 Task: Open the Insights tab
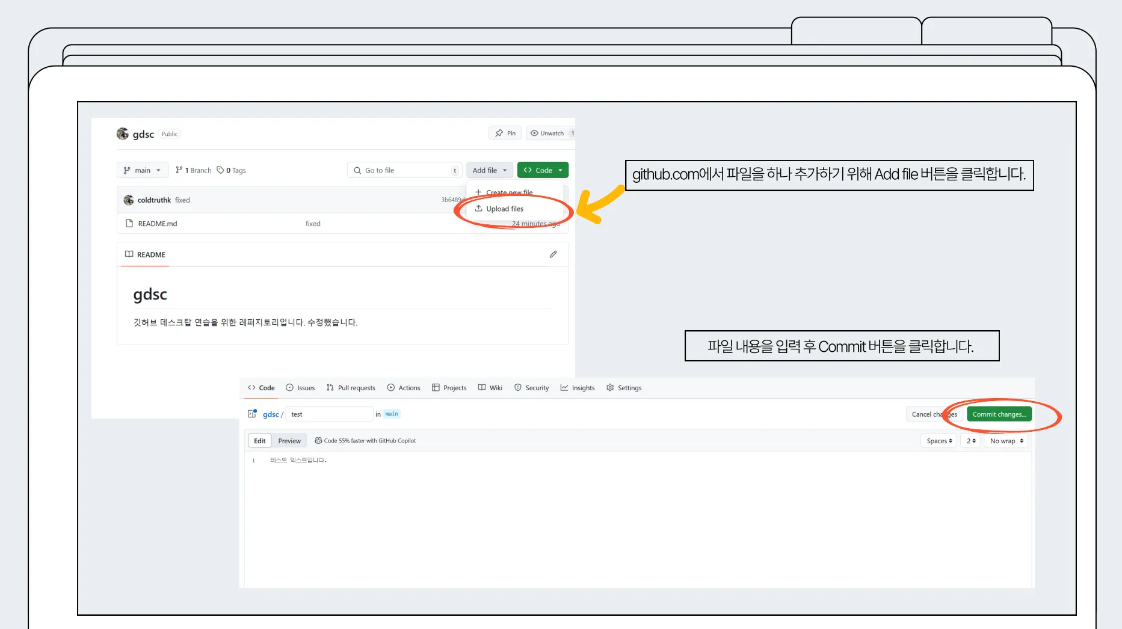(x=578, y=388)
